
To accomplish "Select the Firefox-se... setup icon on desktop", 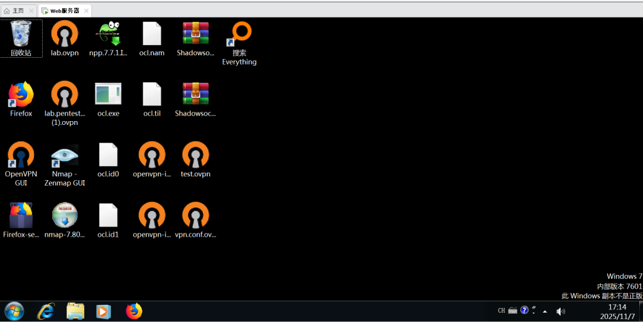I will pyautogui.click(x=21, y=220).
